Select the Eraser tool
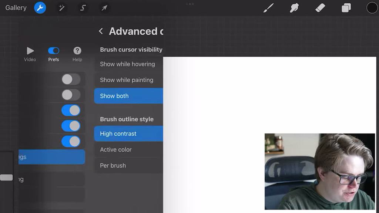The height and width of the screenshot is (213, 379). point(320,8)
